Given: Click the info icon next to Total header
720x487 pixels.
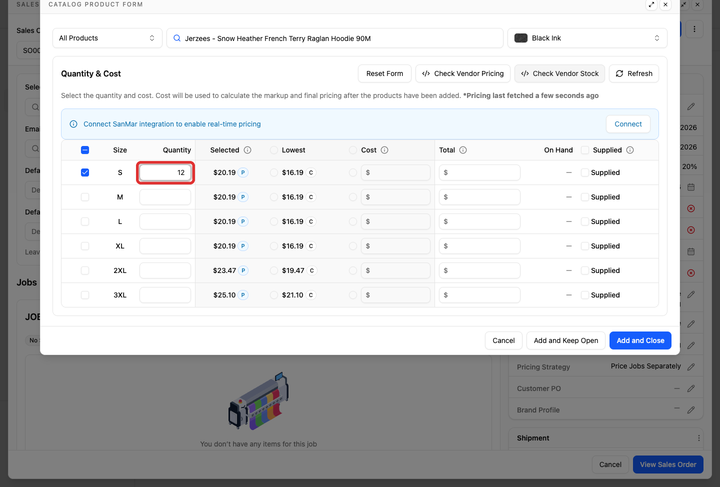Looking at the screenshot, I should 463,150.
